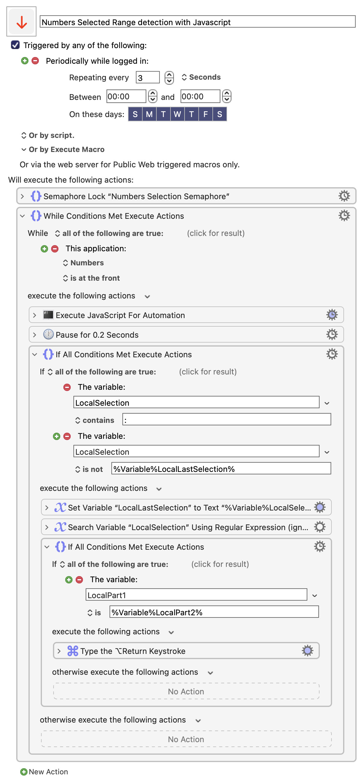Toggle the first T day in On these days

coord(163,114)
